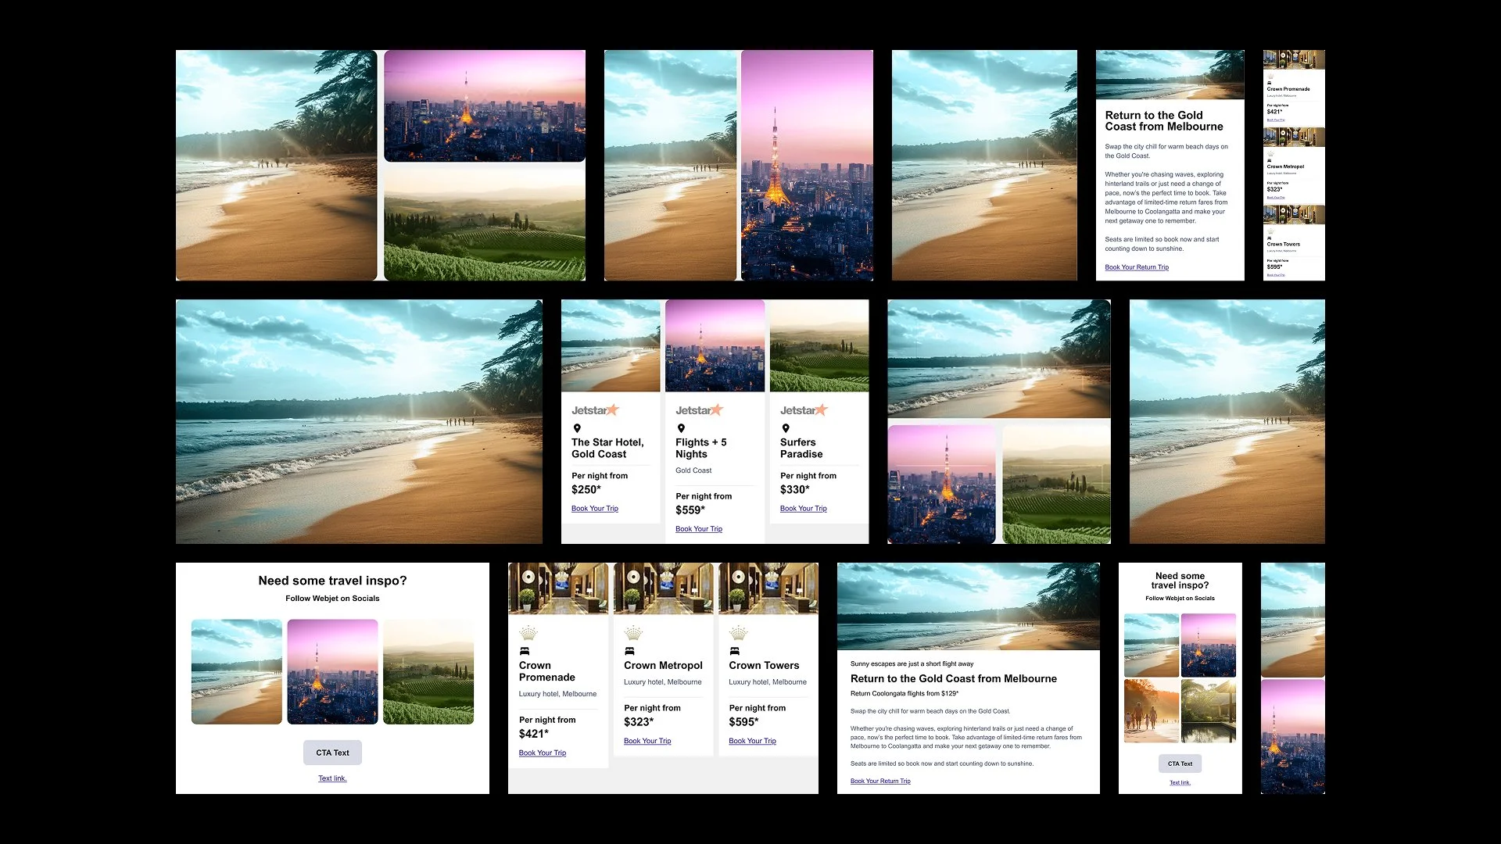Select resort pool thumbnail in the narrow inspo card
Image resolution: width=1501 pixels, height=844 pixels.
point(1209,710)
